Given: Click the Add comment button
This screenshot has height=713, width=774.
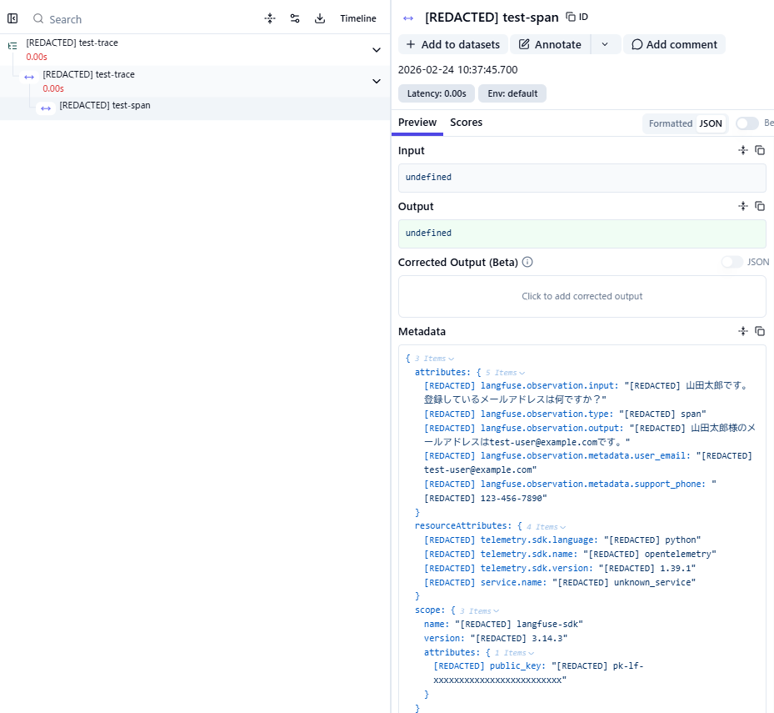Looking at the screenshot, I should pos(674,44).
